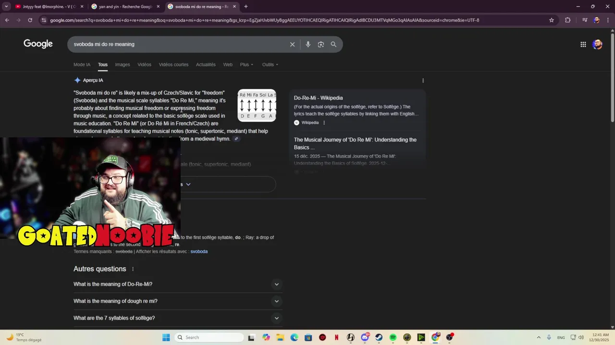The width and height of the screenshot is (615, 345).
Task: Open the solfège scale thumbnail image
Action: coord(257,105)
